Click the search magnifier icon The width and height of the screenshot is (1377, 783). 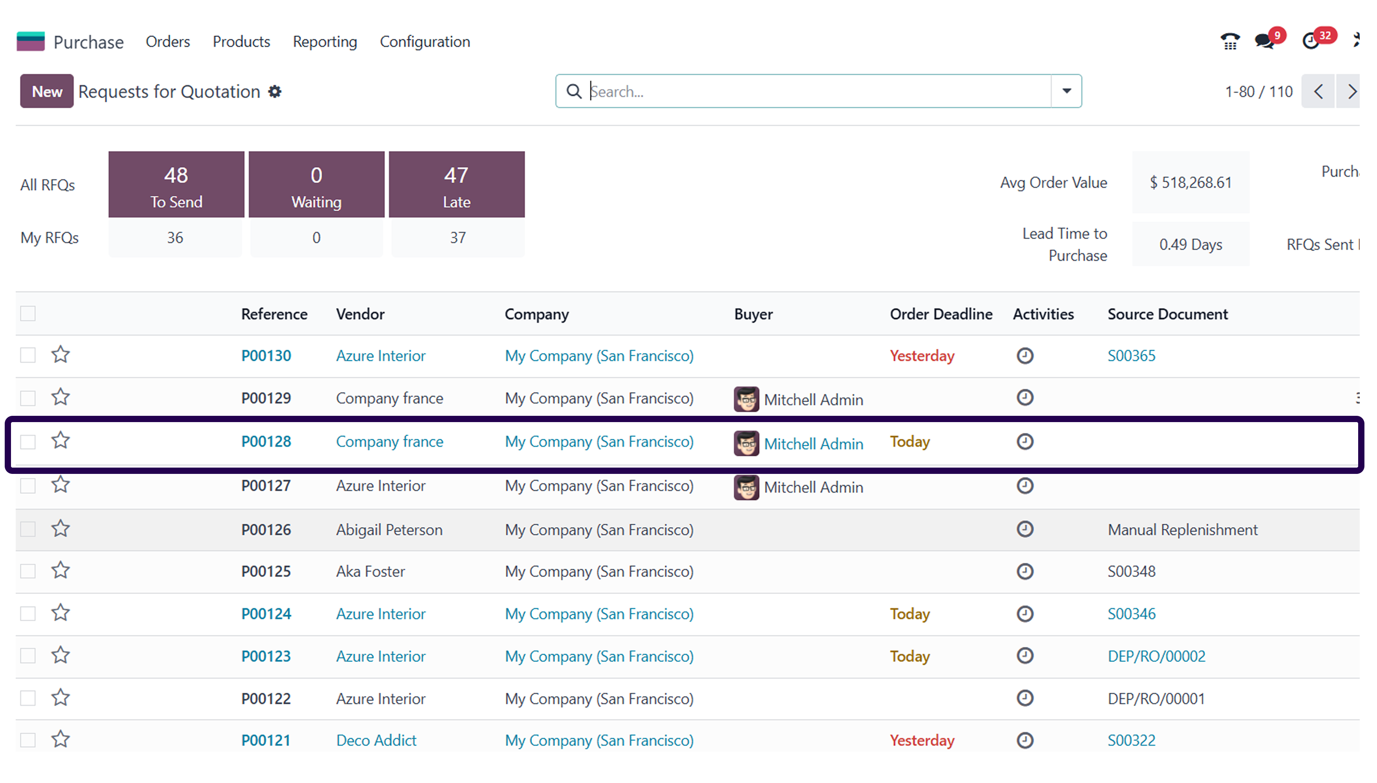pyautogui.click(x=573, y=91)
